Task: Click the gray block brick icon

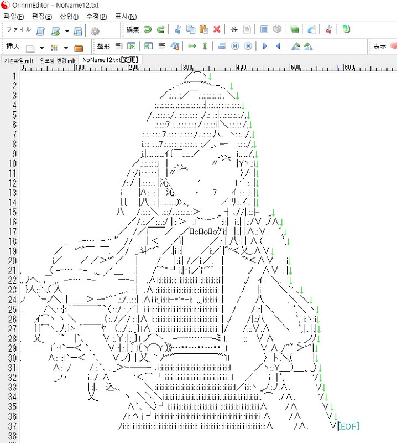Action: point(278,29)
